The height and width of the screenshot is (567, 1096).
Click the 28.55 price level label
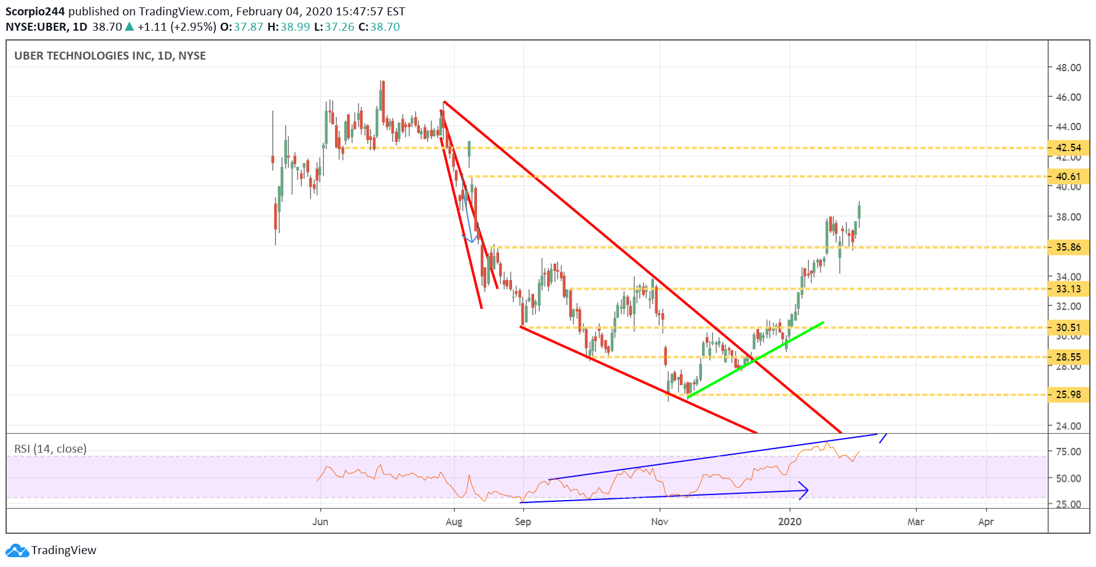1068,358
